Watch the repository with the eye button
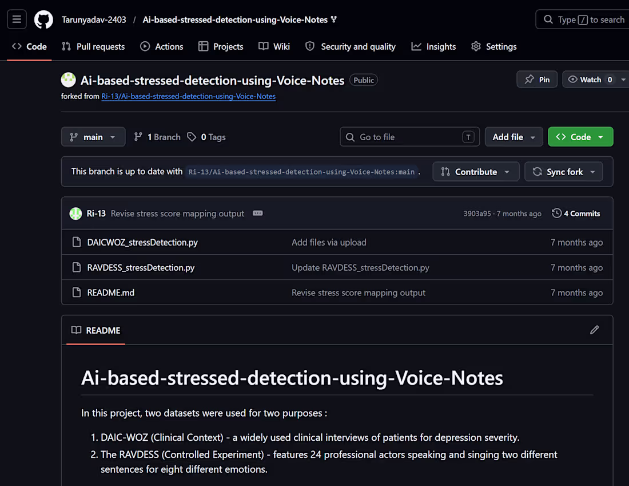 click(590, 80)
